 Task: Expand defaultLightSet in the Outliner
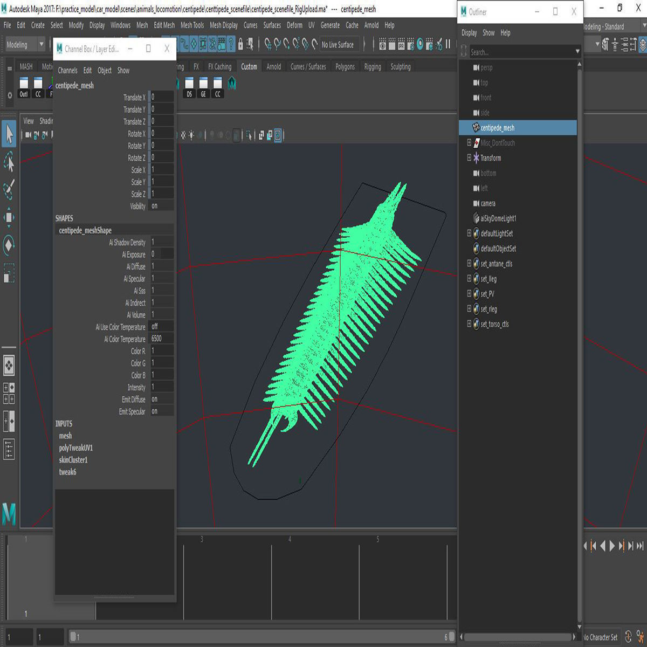coord(469,233)
